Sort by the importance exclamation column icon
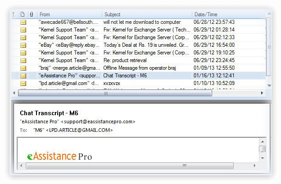The width and height of the screenshot is (281, 184). point(14,14)
